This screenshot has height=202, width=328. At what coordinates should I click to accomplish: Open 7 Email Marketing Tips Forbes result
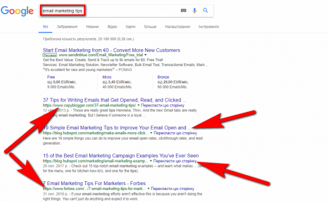click(x=94, y=183)
